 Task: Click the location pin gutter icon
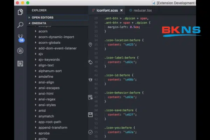tap(90, 45)
